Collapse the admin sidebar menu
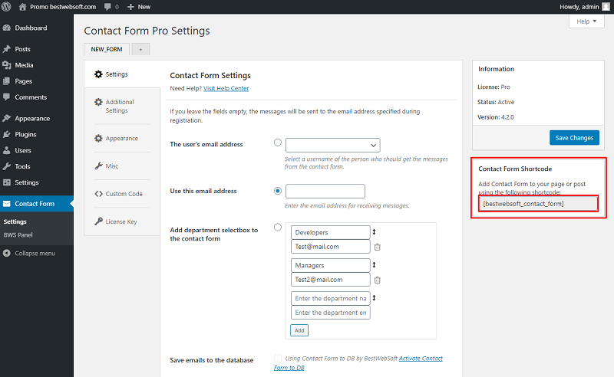This screenshot has width=614, height=377. [29, 253]
